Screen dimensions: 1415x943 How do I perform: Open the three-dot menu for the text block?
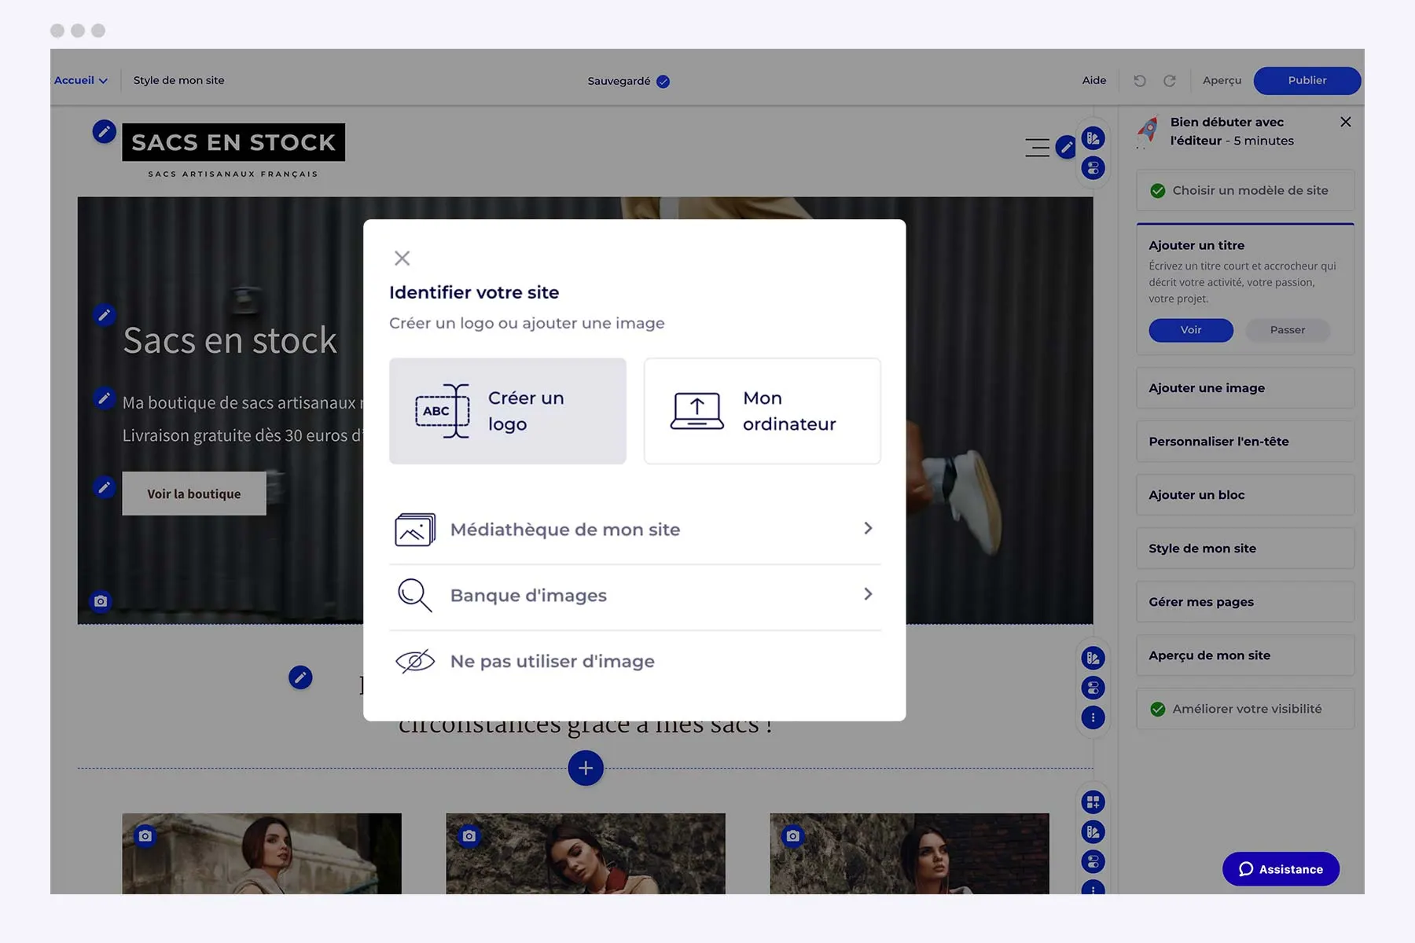point(1093,717)
